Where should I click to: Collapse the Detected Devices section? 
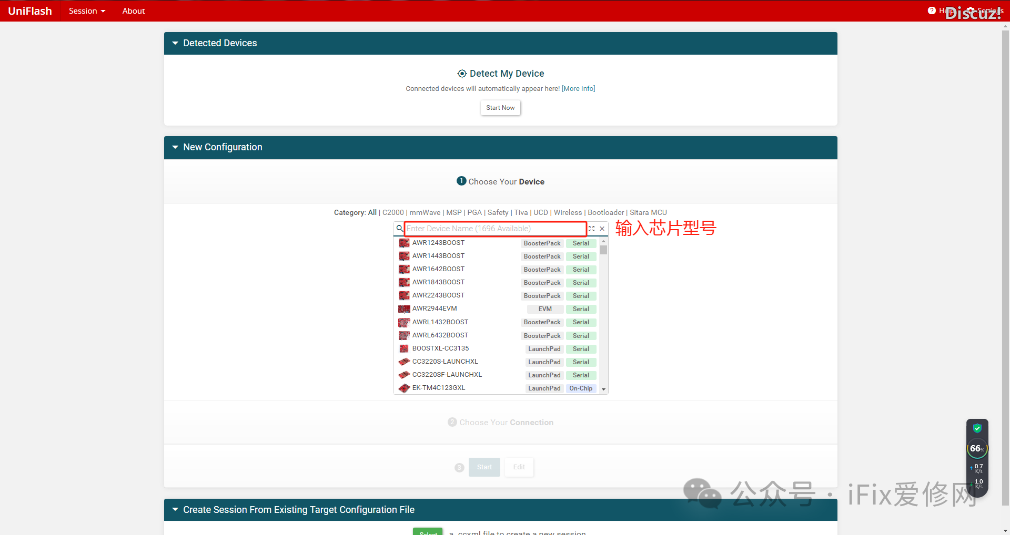[175, 43]
